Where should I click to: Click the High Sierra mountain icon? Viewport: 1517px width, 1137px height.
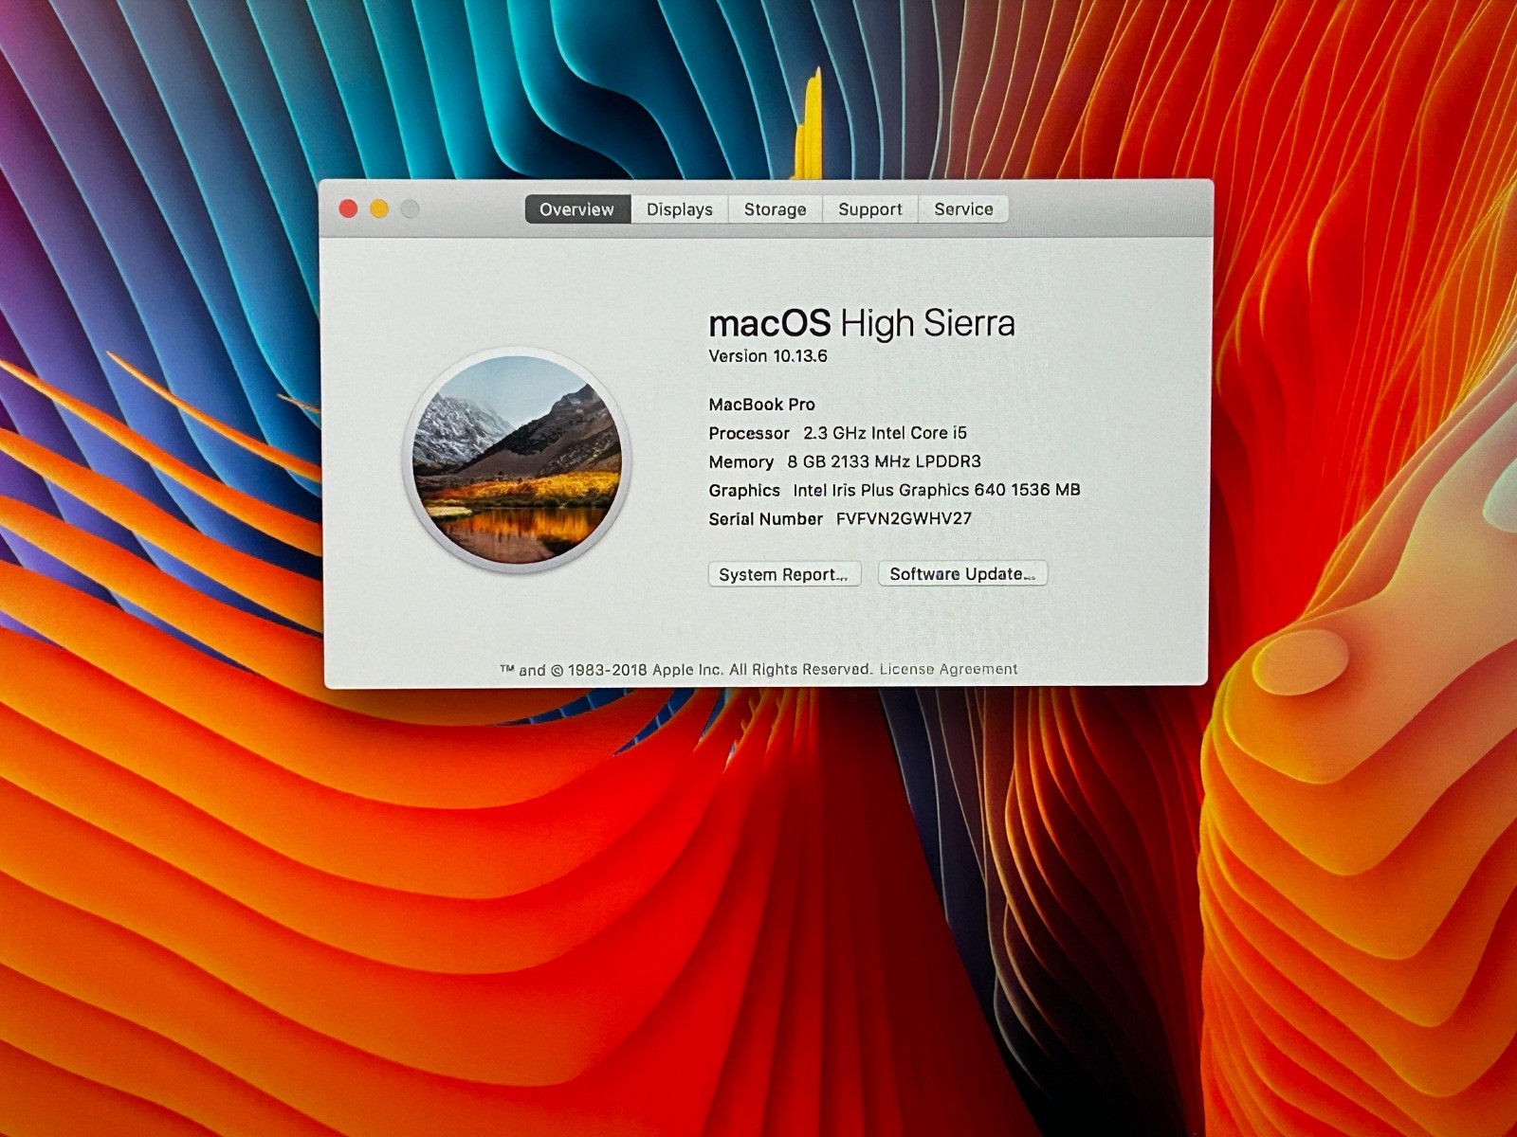[x=518, y=460]
